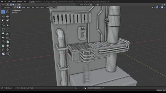
Task: Select the Select Box tool
Action: pos(3,12)
